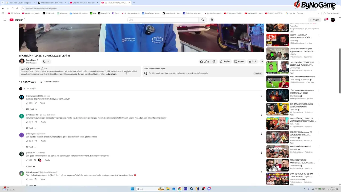Open options menu for @alimuhammed222 comment

[x=261, y=96]
